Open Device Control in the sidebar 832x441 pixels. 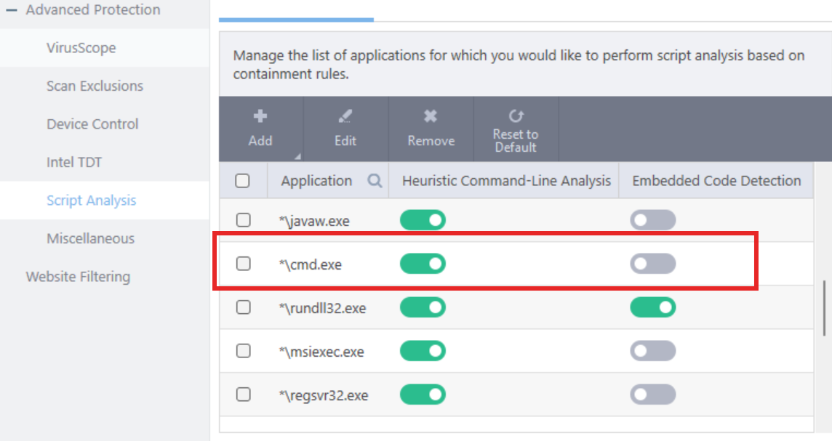(92, 124)
